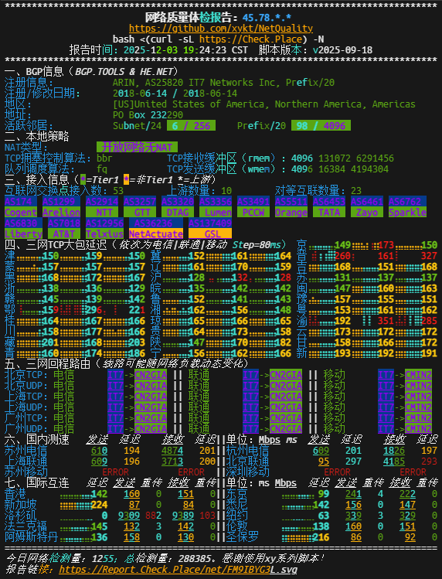The width and height of the screenshot is (442, 579).
Task: Click the TATA provider label
Action: (329, 213)
